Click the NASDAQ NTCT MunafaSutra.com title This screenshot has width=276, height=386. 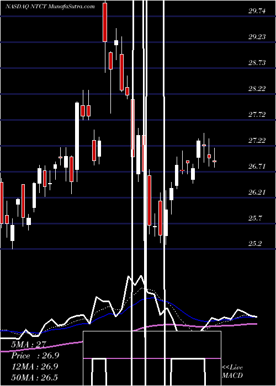[x=50, y=7]
